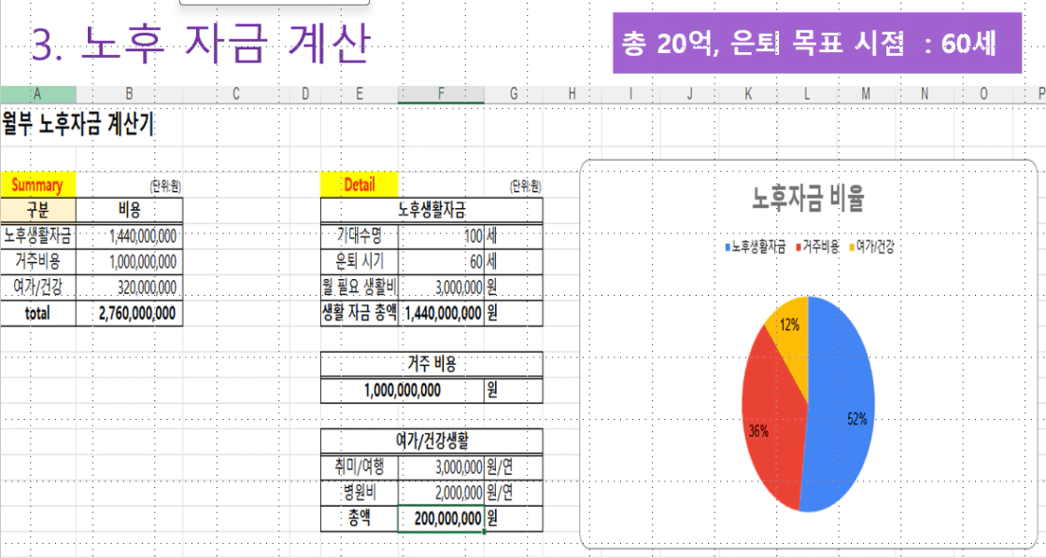This screenshot has width=1046, height=558.
Task: Select active cell 200,000,000
Action: pos(441,519)
